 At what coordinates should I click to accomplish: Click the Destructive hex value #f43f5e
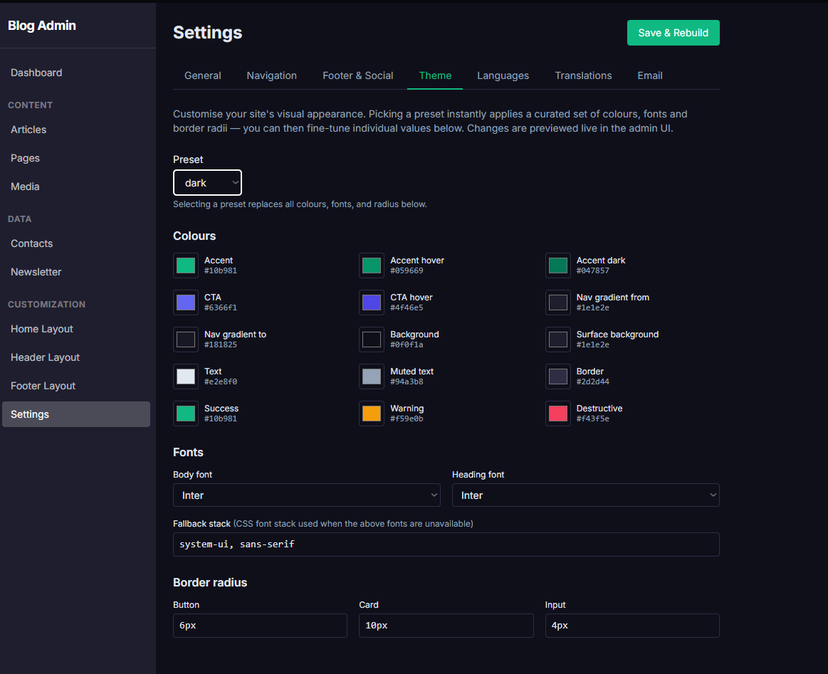click(x=592, y=418)
